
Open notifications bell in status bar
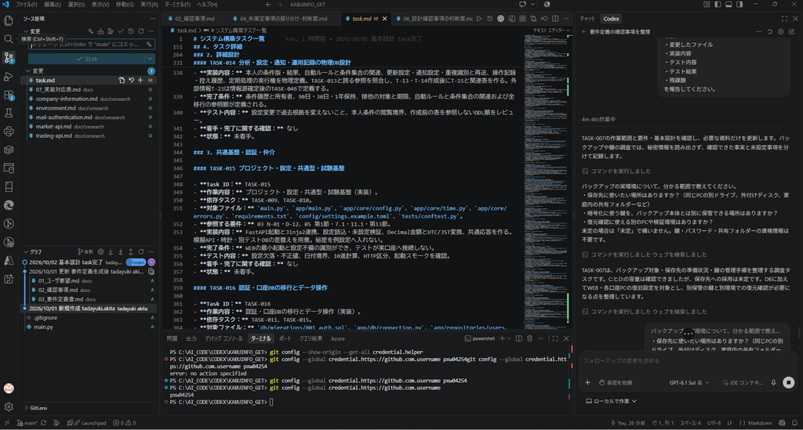[794, 423]
